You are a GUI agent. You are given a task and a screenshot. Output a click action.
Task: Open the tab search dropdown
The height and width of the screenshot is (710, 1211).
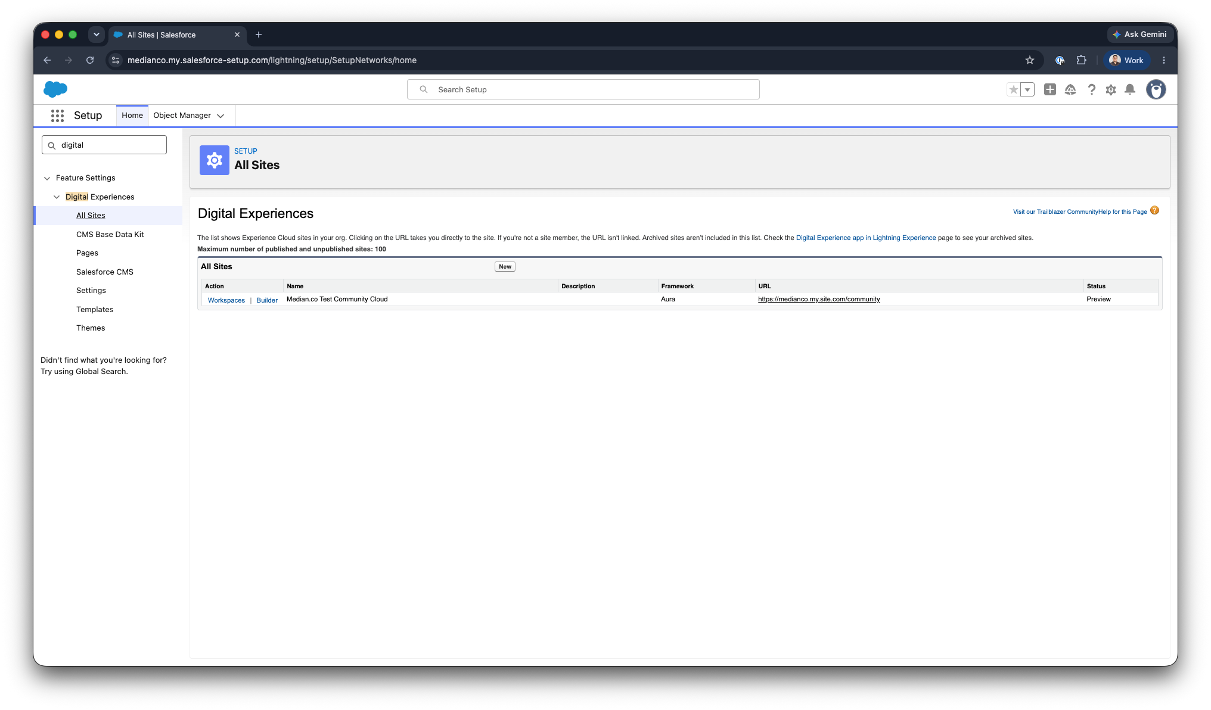97,35
